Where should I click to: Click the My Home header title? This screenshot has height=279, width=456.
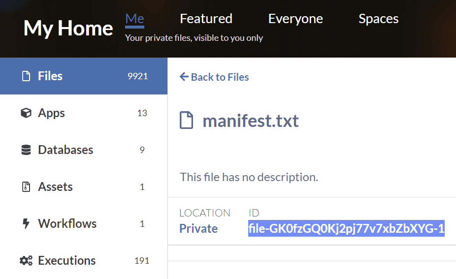[x=68, y=29]
